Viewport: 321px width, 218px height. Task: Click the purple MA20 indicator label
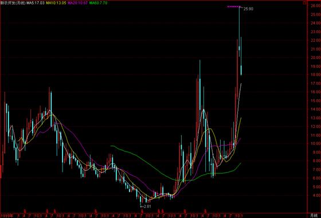point(77,3)
